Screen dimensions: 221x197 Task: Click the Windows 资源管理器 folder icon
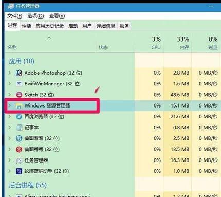19,105
